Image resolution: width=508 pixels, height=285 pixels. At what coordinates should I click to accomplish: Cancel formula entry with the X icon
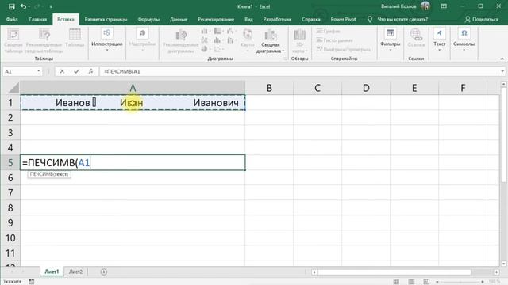point(62,71)
